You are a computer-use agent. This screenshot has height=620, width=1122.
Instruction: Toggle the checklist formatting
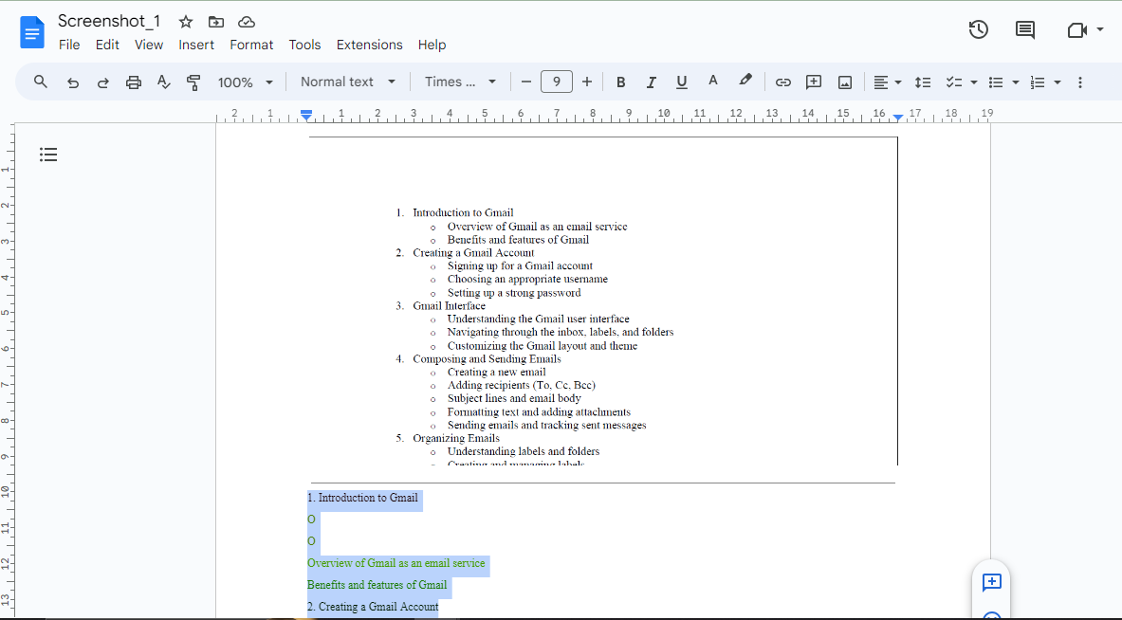coord(954,82)
